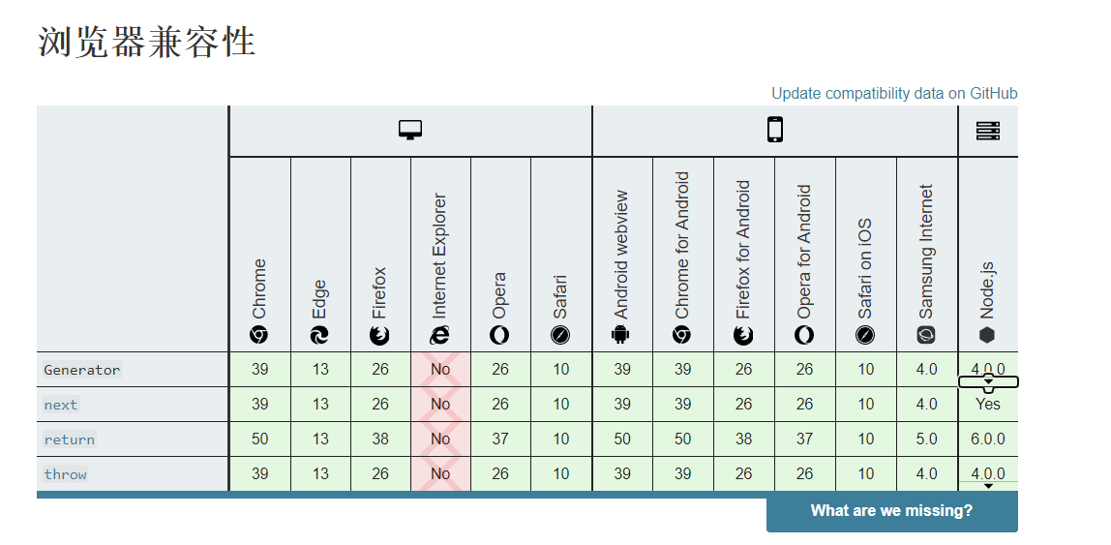Click the Internet Explorer No cell for Generator
The height and width of the screenshot is (545, 1111).
[440, 370]
